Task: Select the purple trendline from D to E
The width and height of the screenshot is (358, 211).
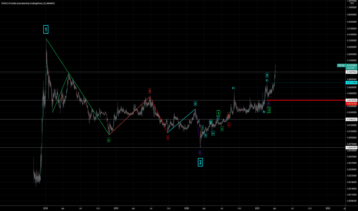Action: coord(198,128)
